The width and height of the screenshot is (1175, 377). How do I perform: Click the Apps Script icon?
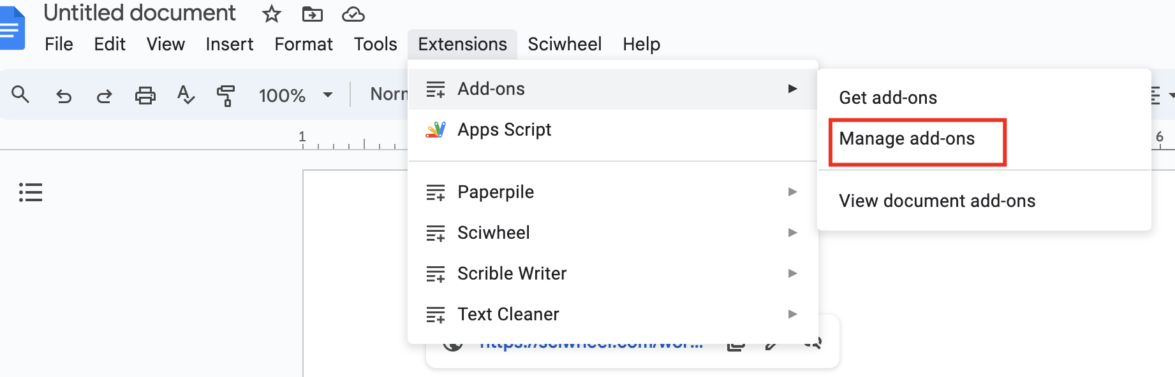click(x=436, y=130)
